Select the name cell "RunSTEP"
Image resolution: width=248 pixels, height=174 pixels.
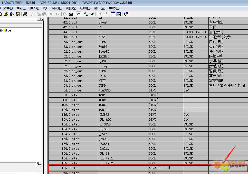point(123,90)
